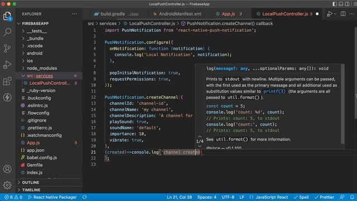Expand the _bundle folder
The height and width of the screenshot is (201, 357).
pyautogui.click(x=35, y=39)
